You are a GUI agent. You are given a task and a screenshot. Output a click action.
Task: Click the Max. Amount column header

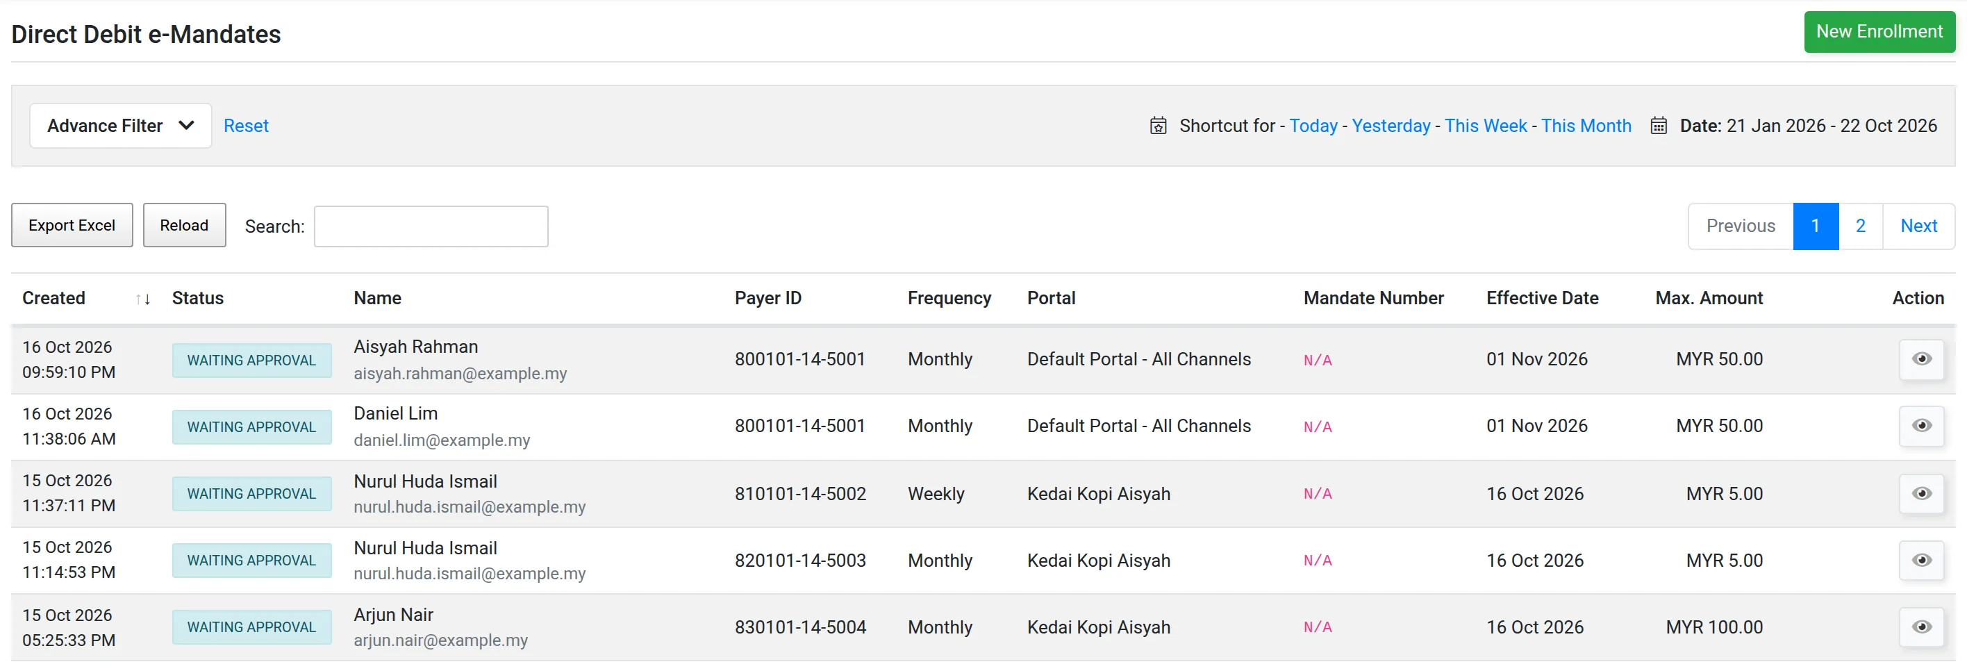pos(1709,299)
